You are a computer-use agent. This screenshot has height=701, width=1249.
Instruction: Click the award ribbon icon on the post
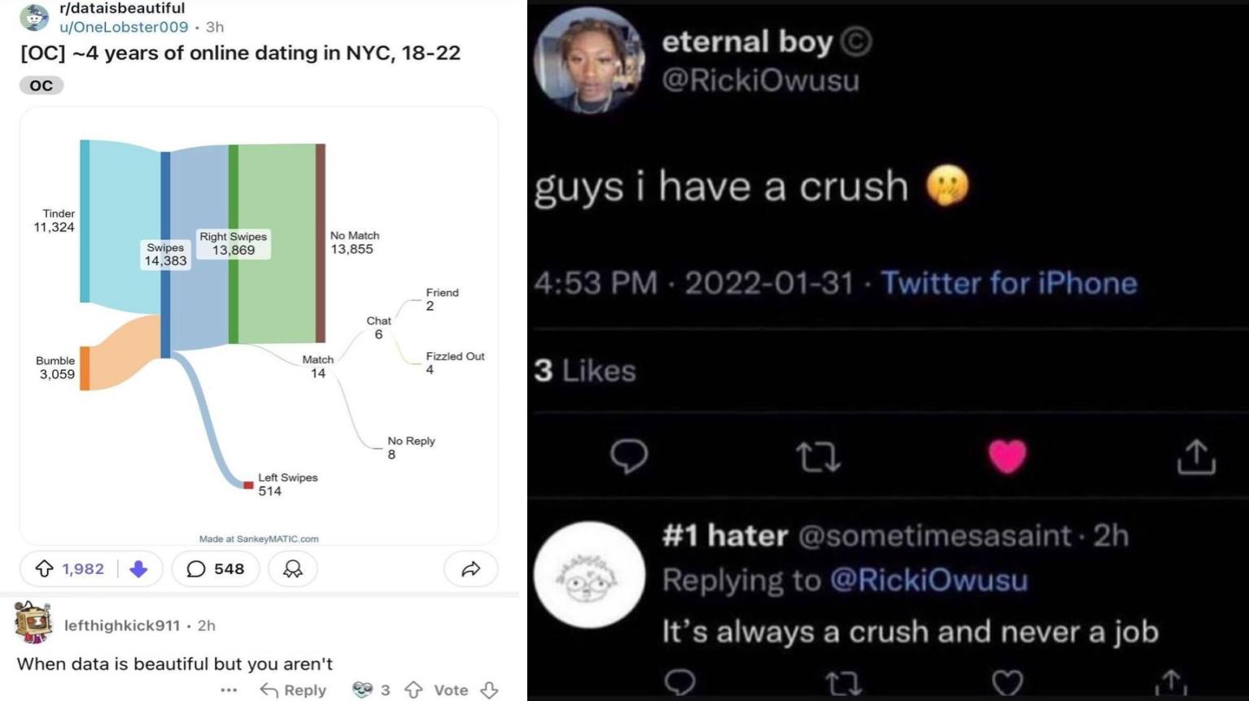pos(292,568)
